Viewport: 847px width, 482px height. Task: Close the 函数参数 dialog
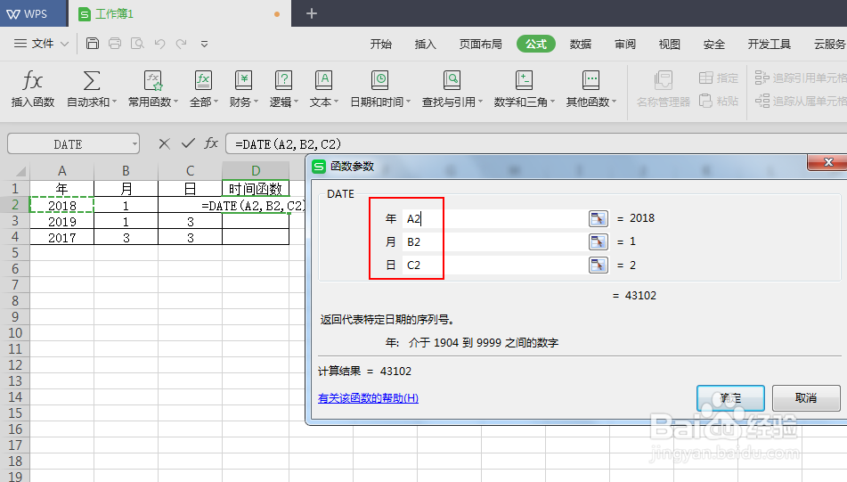[828, 162]
